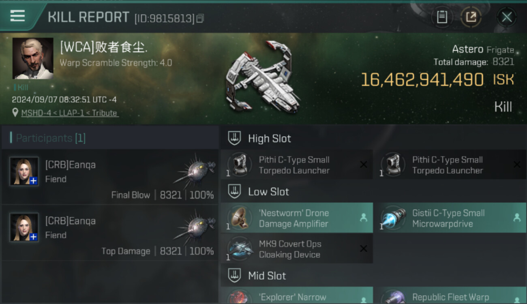
Task: Open the clipboard report icon
Action: coord(442,17)
